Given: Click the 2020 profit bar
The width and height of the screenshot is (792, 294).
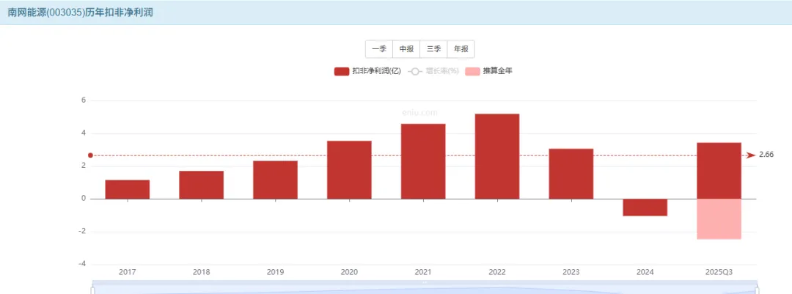Looking at the screenshot, I should tap(349, 170).
